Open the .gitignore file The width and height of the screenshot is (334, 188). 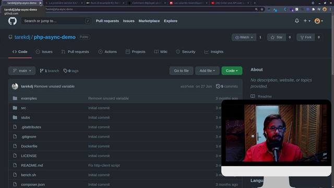tap(29, 137)
